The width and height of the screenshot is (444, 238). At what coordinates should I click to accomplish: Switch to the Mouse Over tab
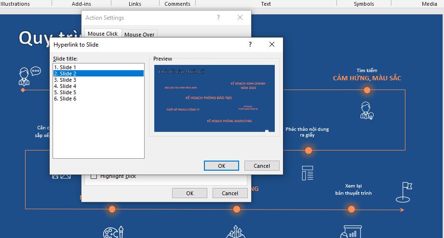point(139,34)
